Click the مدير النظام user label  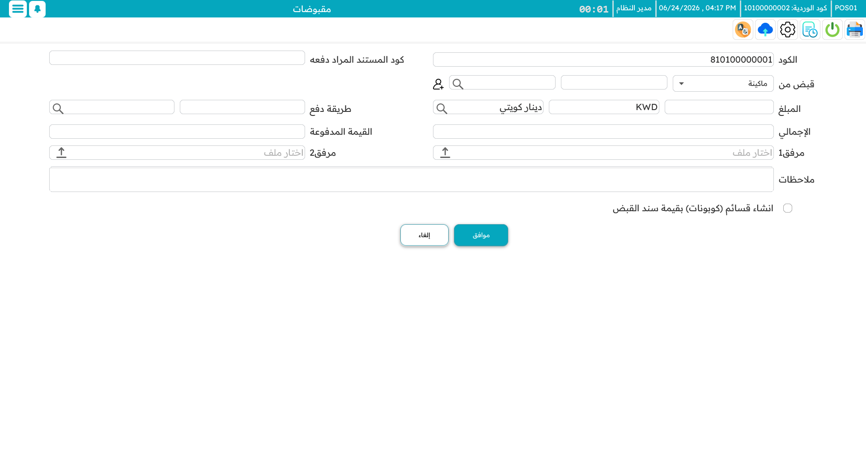tap(634, 8)
